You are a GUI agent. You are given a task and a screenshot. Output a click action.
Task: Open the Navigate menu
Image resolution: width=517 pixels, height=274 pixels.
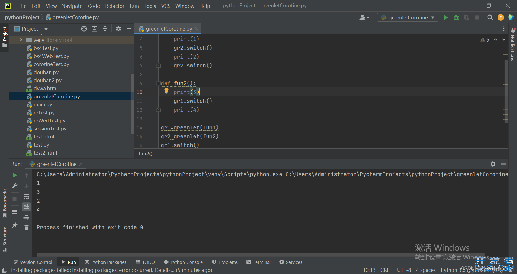click(72, 6)
